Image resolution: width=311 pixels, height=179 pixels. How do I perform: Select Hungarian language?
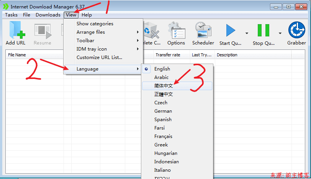tap(177, 153)
